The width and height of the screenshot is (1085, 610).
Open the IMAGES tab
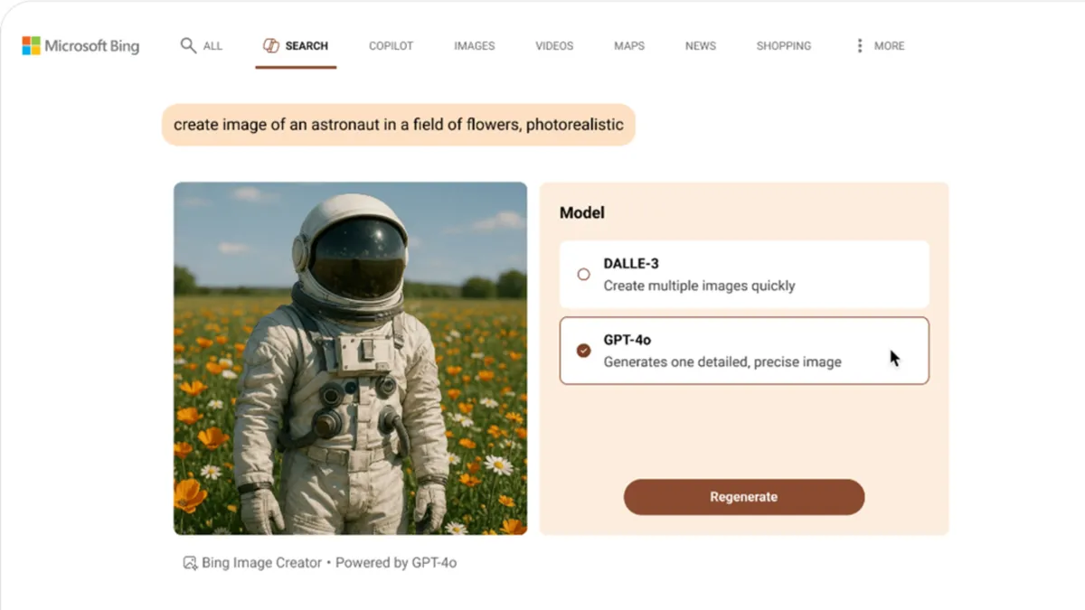(x=474, y=46)
